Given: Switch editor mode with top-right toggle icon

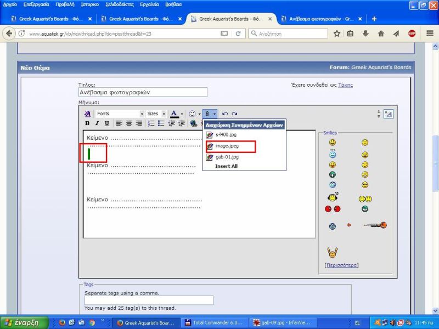Looking at the screenshot, I should point(388,114).
